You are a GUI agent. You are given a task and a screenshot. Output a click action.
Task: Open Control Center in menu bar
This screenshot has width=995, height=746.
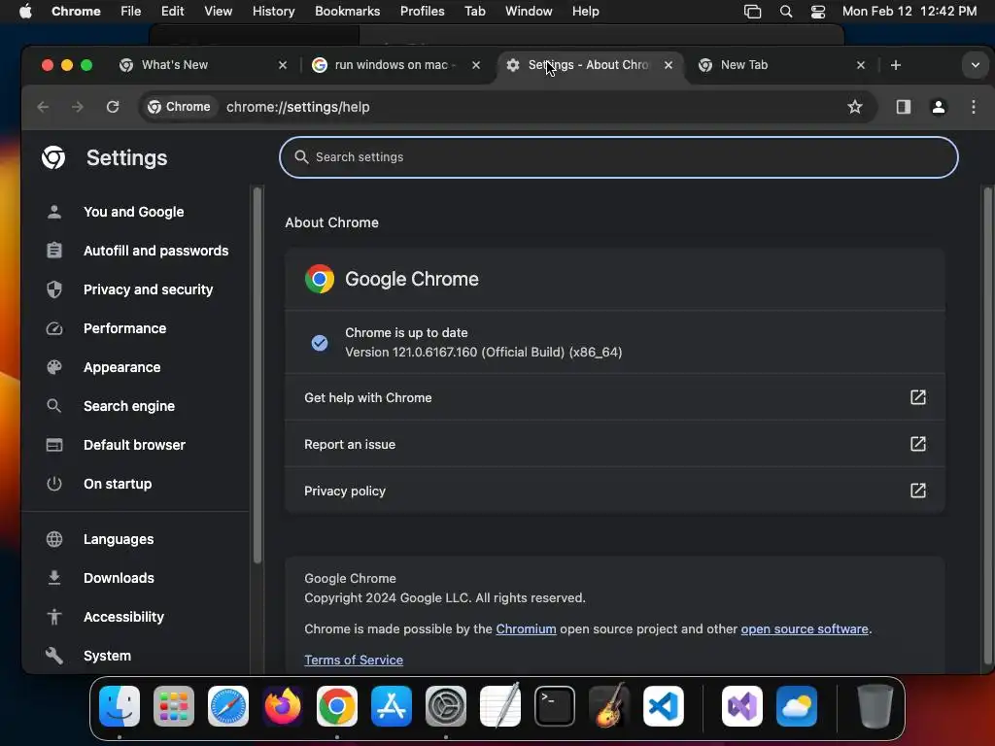pyautogui.click(x=818, y=12)
